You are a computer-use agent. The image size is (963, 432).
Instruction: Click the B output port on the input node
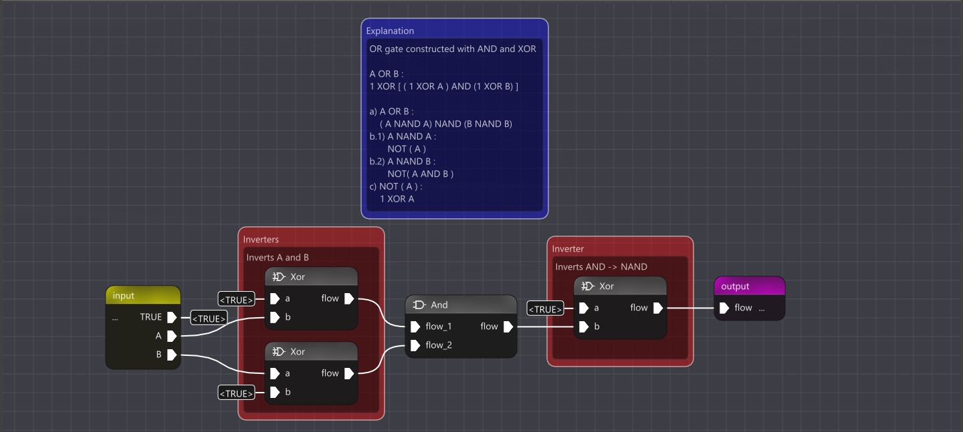click(x=172, y=355)
